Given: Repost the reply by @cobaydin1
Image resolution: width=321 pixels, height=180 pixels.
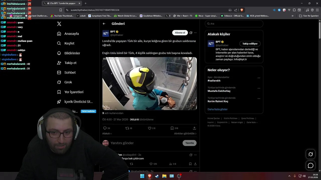Looking at the screenshot, I should (x=131, y=164).
